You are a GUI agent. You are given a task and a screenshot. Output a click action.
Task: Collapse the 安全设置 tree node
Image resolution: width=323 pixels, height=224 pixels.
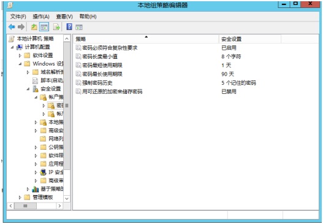28,89
